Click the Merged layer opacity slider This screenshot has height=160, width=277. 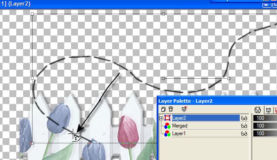tap(265, 126)
